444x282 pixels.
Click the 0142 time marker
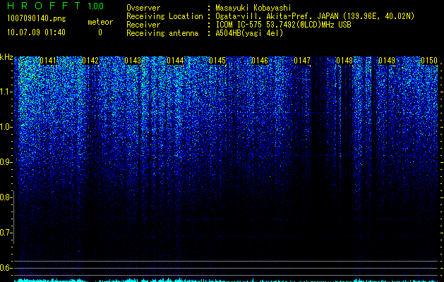(x=90, y=61)
